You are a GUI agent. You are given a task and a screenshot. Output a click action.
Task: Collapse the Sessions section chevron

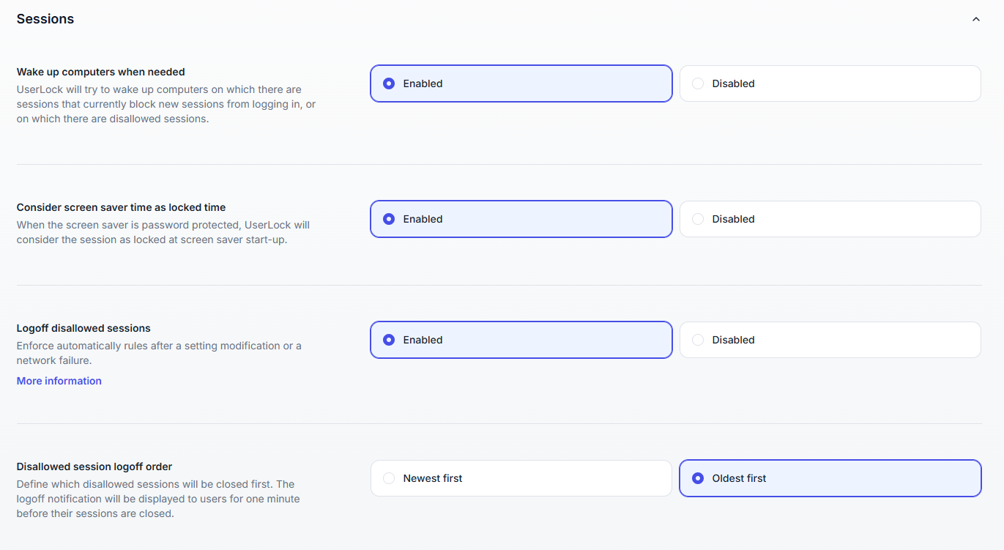click(975, 19)
